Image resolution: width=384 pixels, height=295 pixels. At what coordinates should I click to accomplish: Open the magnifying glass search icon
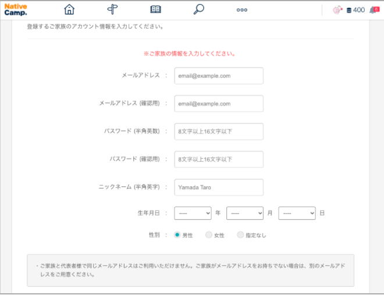pyautogui.click(x=198, y=9)
